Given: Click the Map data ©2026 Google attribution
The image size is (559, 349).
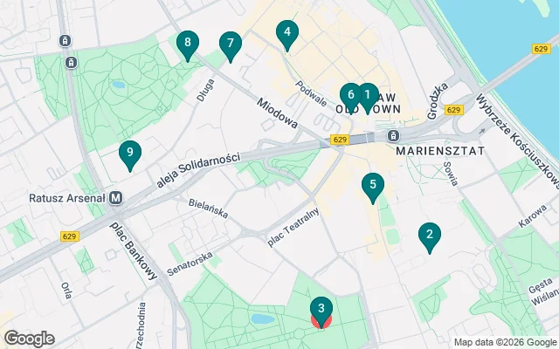Looking at the screenshot, I should (505, 343).
